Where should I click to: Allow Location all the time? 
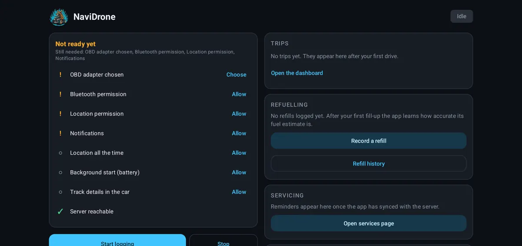pyautogui.click(x=239, y=153)
